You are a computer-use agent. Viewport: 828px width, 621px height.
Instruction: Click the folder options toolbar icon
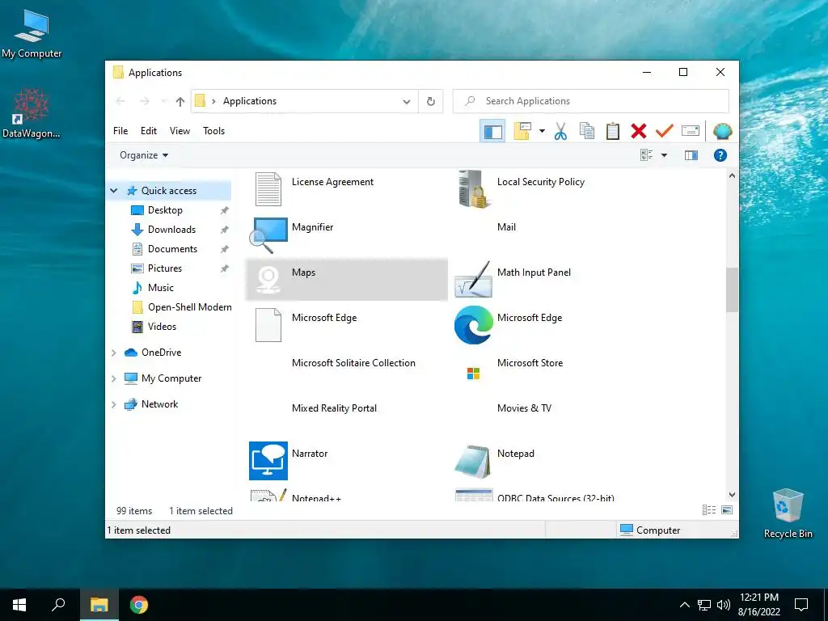(522, 131)
